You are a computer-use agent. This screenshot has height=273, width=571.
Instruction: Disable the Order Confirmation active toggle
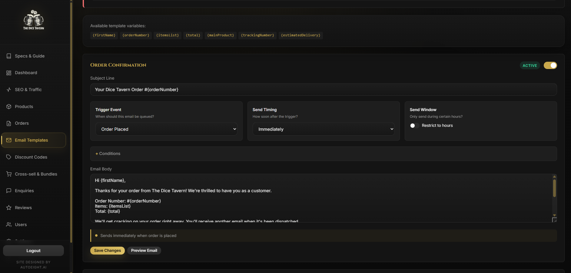click(x=550, y=65)
